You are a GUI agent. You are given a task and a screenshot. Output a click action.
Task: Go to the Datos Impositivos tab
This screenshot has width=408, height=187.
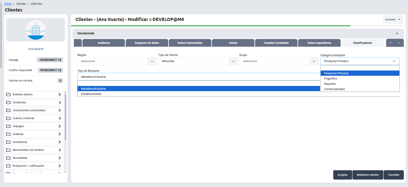click(x=319, y=43)
